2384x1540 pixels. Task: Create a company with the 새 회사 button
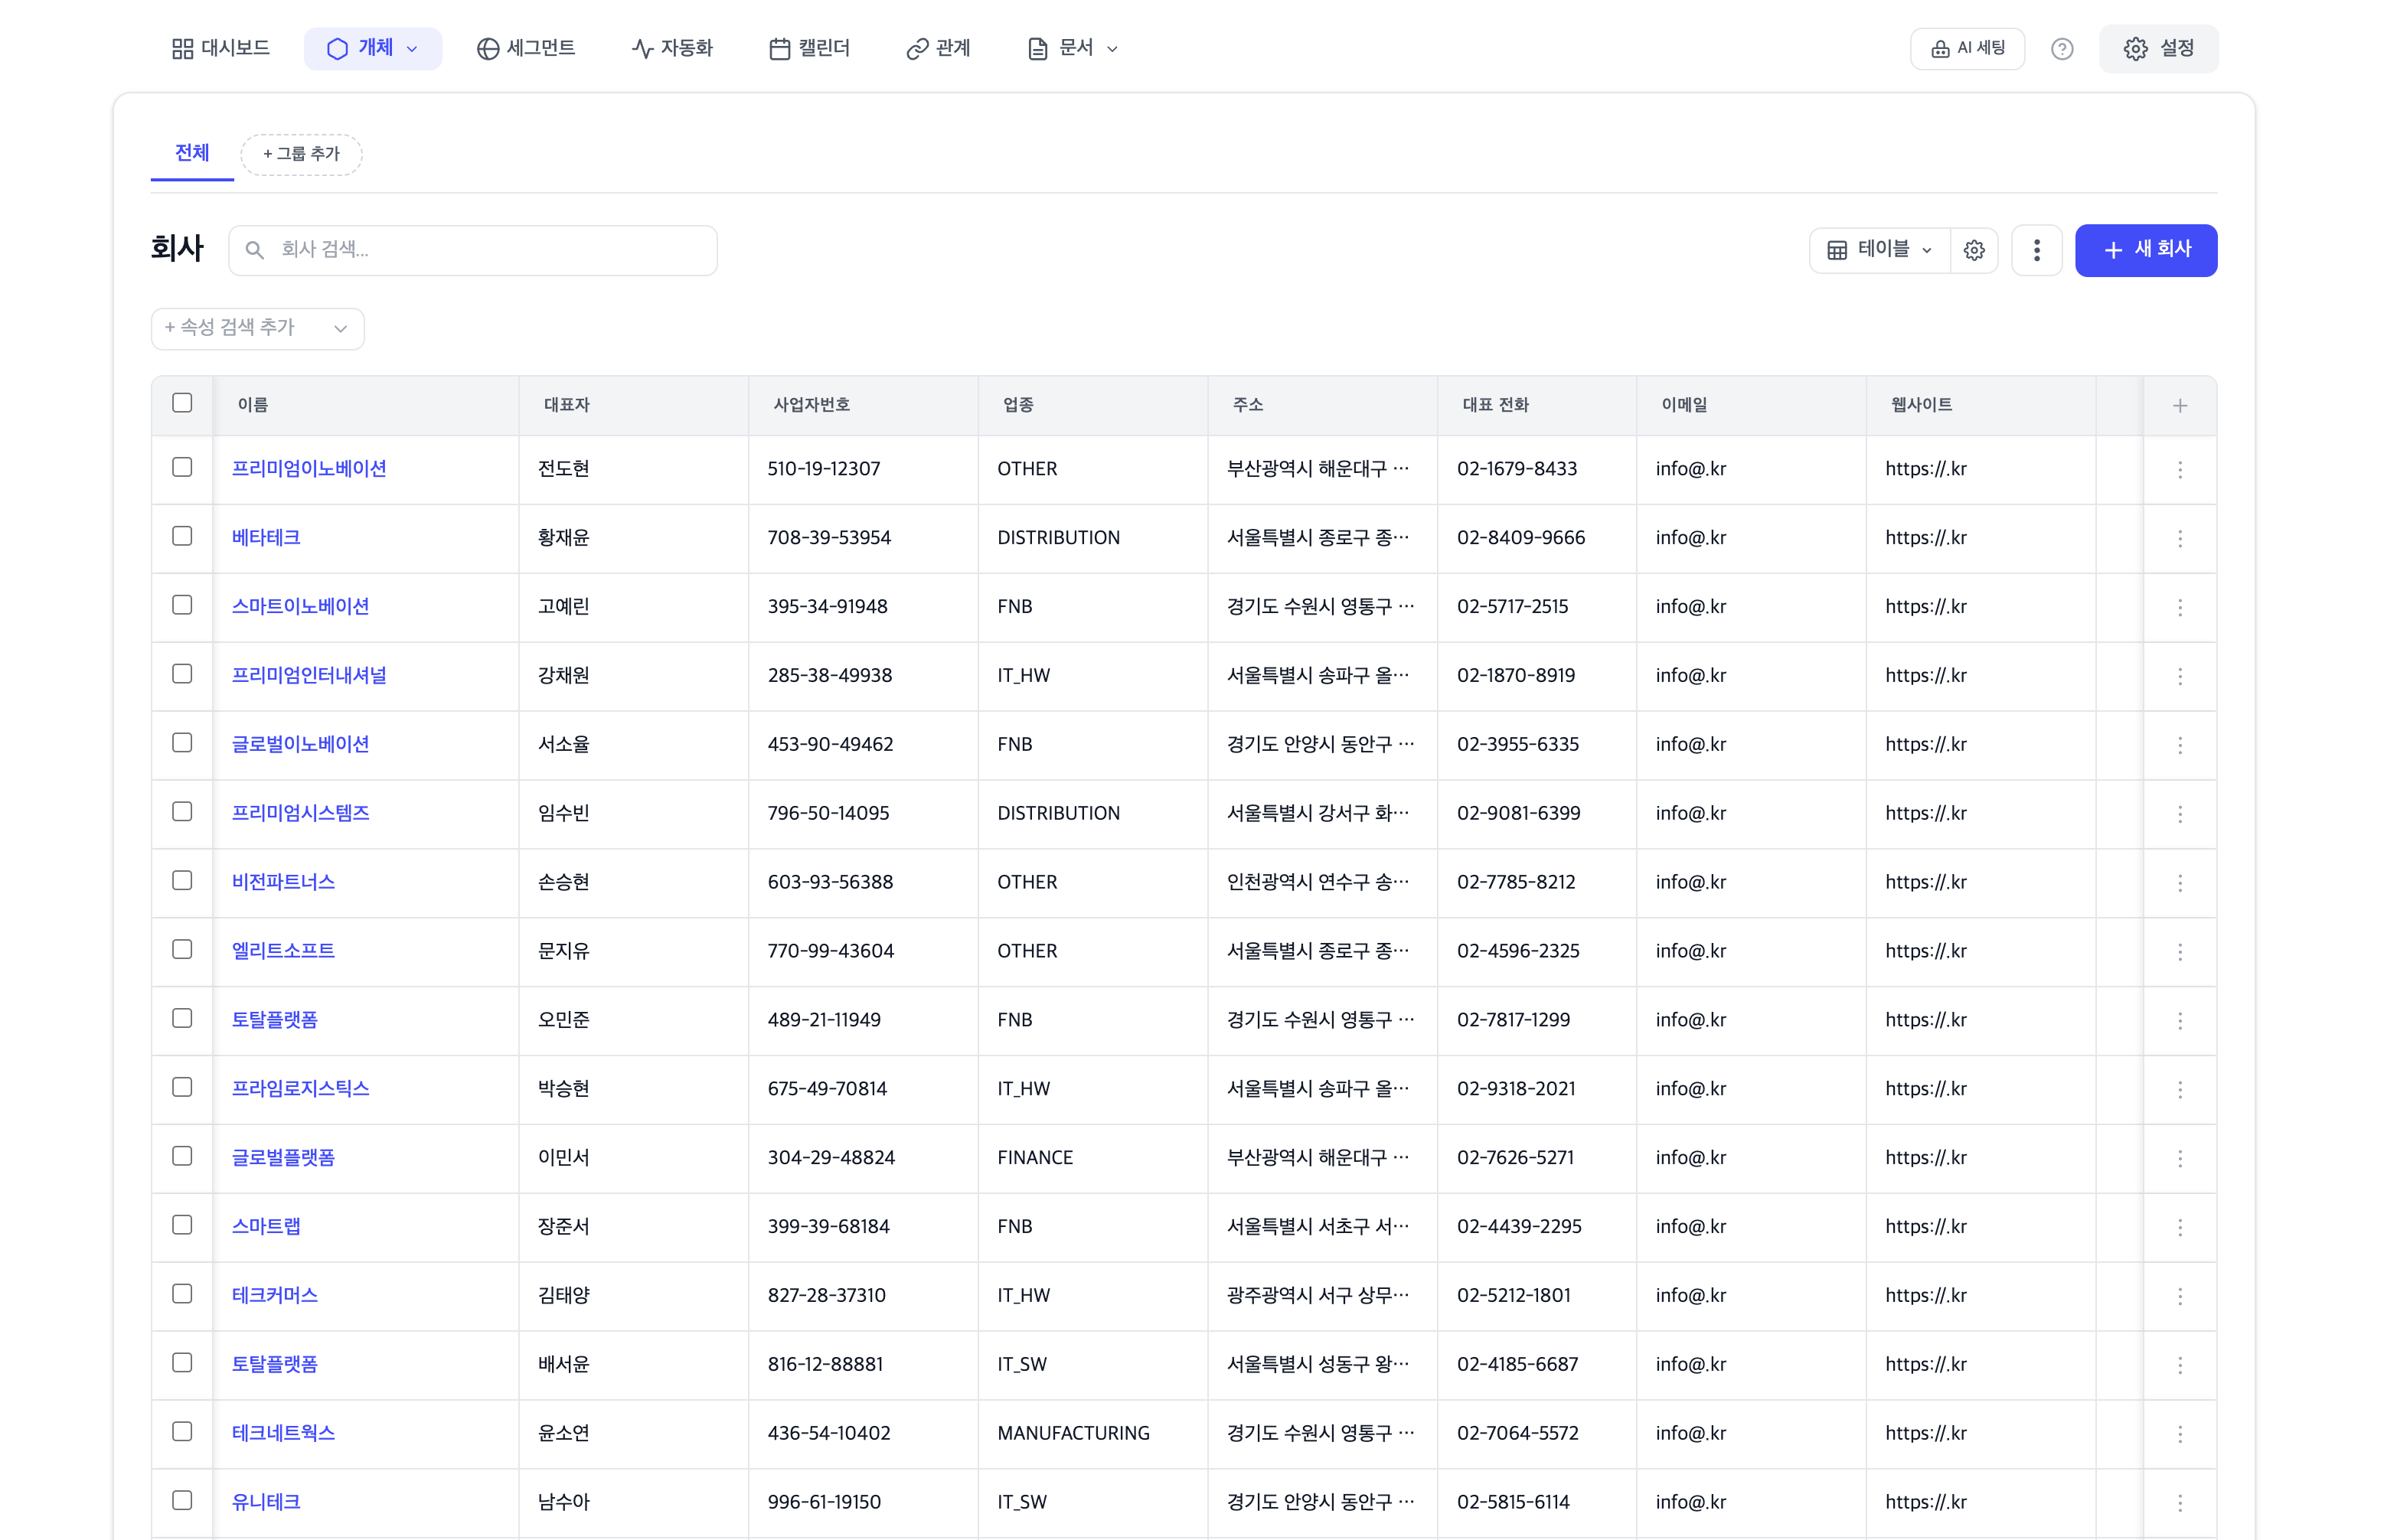point(2145,250)
